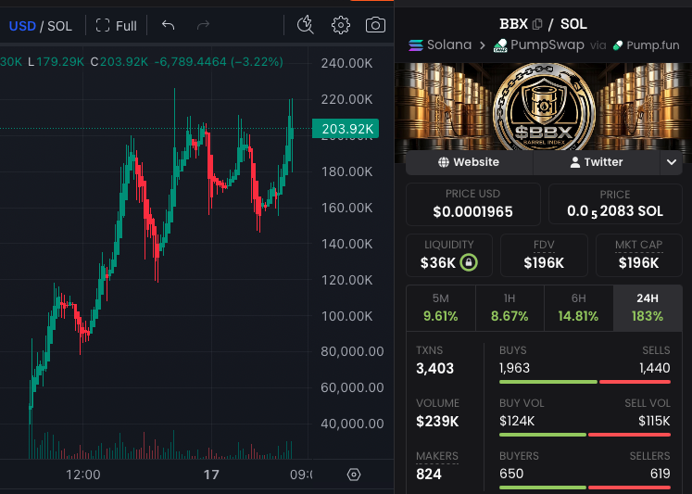Open the PumpSwap DEX link

point(539,45)
